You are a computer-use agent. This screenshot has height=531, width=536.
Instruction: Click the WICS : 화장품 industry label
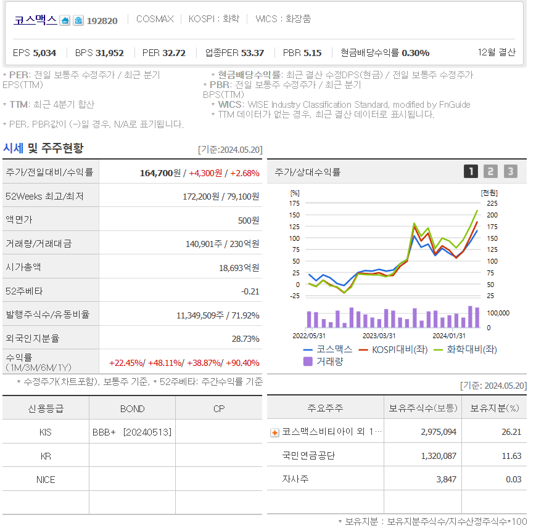[x=283, y=18]
